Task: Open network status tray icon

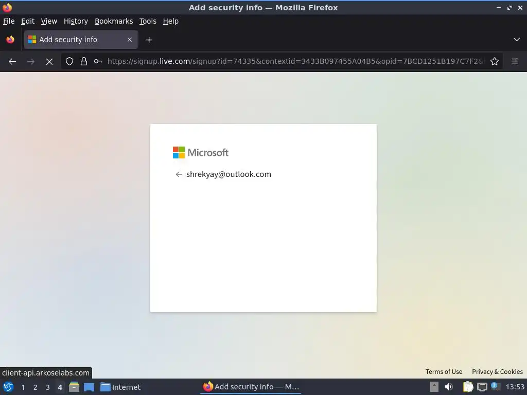Action: tap(482, 387)
